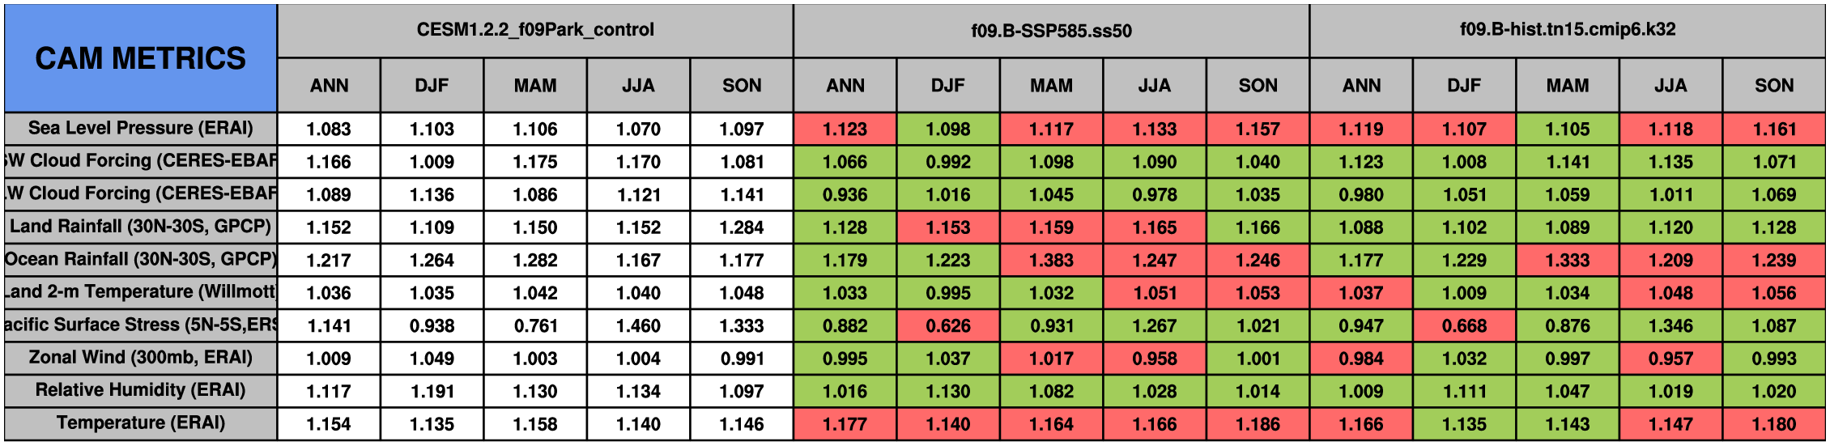Click the 1.284 Land Rainfall SON cell
The height and width of the screenshot is (446, 1830).
pos(742,227)
